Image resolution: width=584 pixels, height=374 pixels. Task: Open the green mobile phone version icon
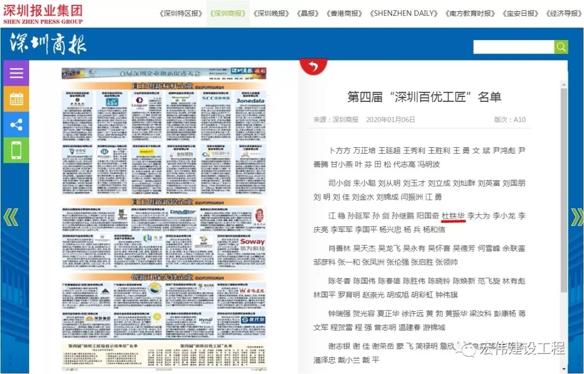click(16, 150)
